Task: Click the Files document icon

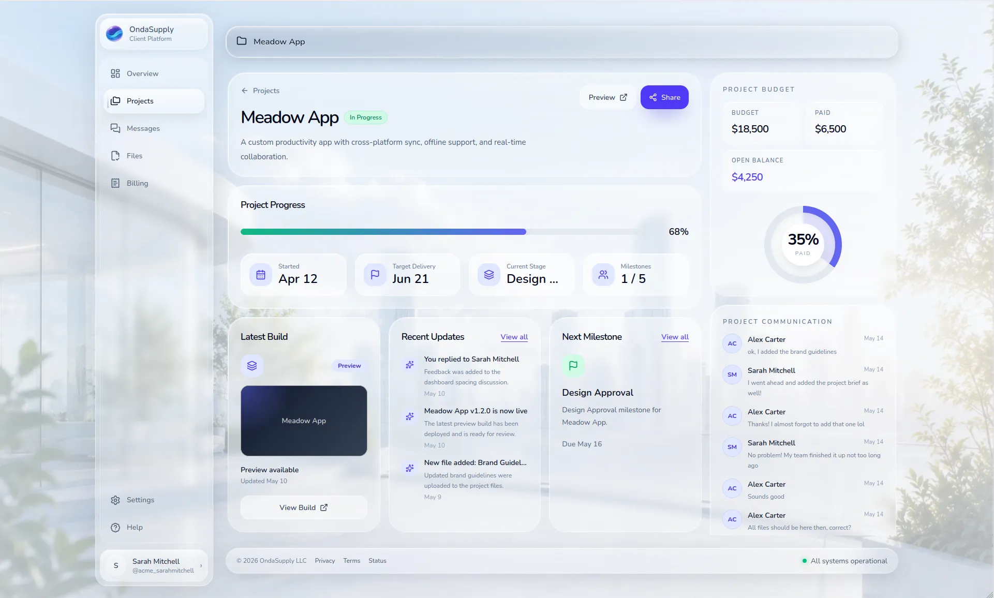Action: [x=115, y=156]
